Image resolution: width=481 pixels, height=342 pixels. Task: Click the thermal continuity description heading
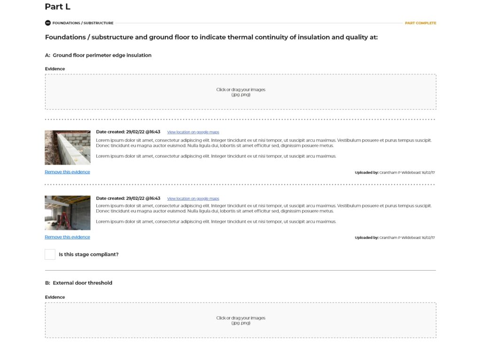(211, 38)
